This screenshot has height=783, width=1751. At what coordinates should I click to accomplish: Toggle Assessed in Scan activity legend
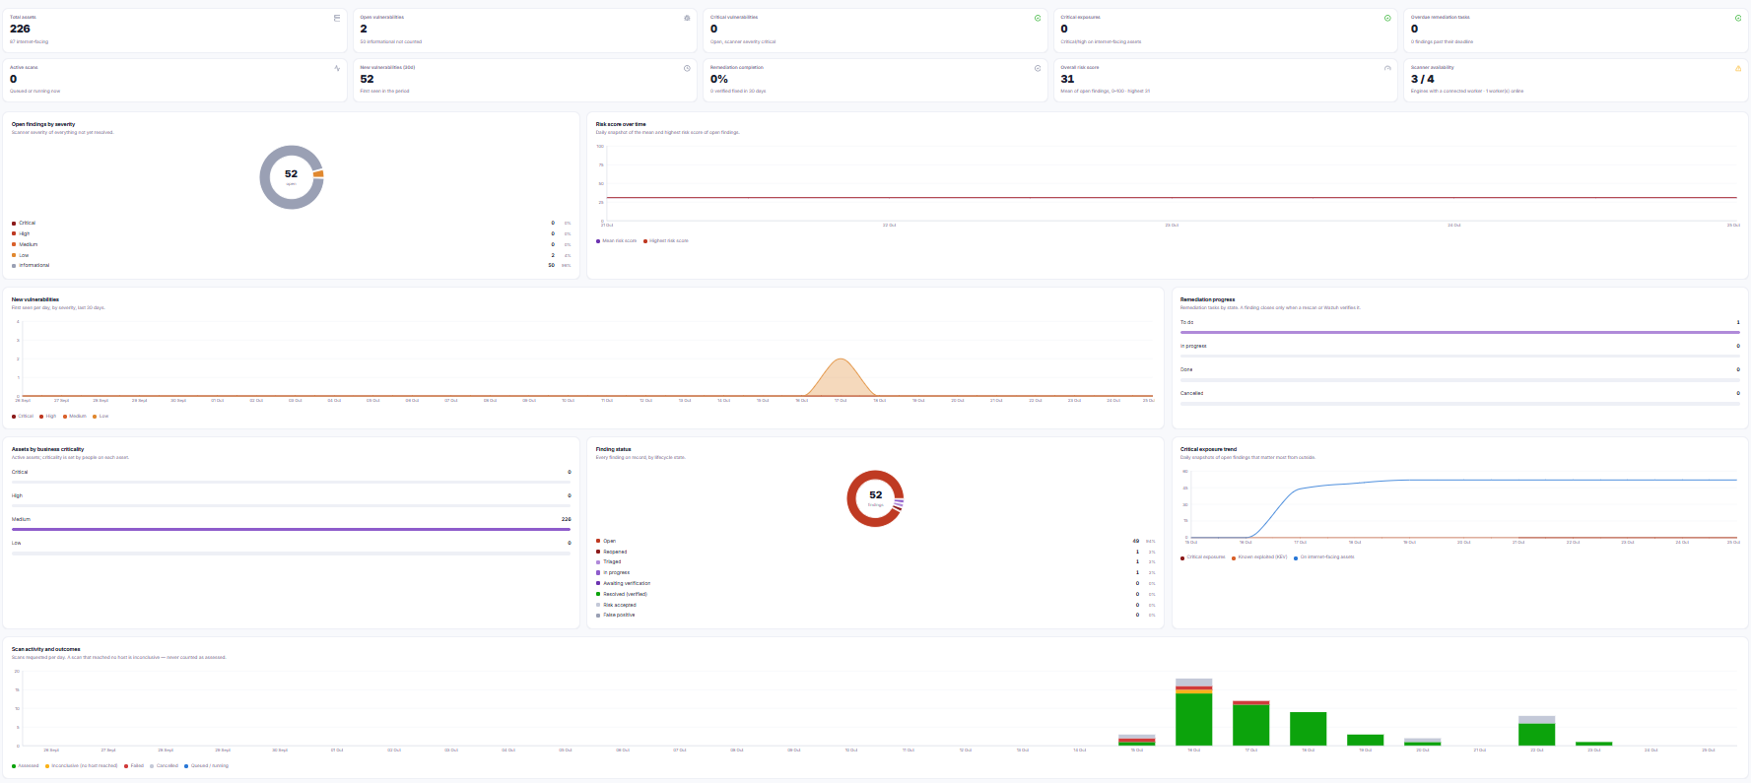pos(26,766)
